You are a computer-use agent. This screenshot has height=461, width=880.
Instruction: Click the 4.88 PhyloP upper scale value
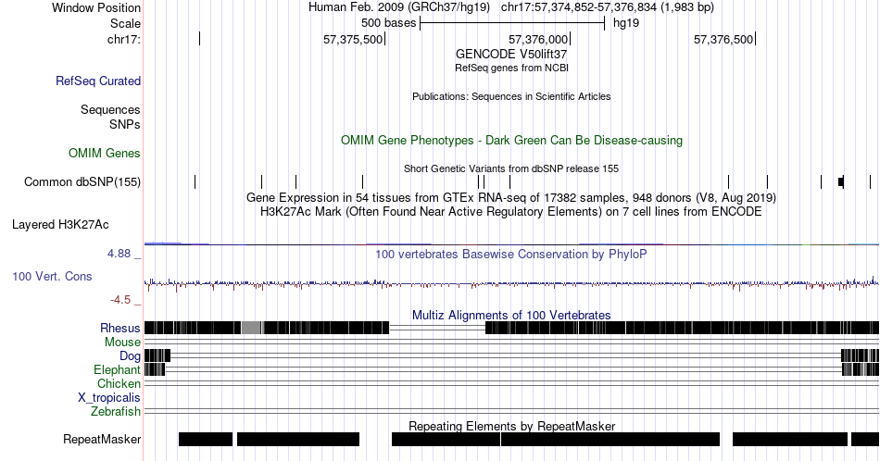[119, 254]
